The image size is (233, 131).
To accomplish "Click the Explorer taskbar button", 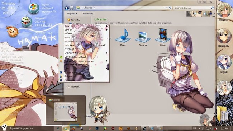I will tap(66, 128).
